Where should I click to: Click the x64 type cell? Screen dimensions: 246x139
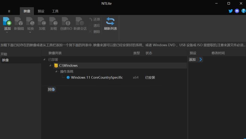(136, 77)
